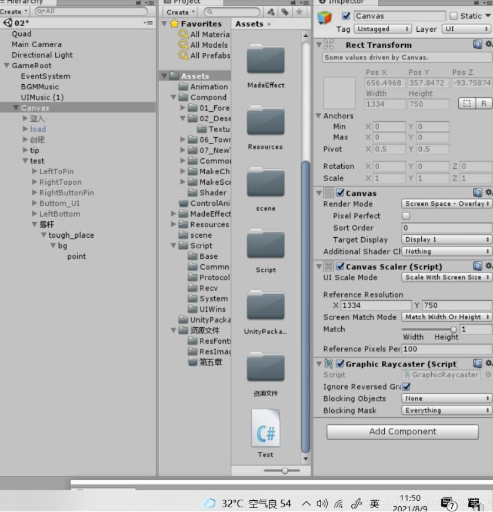This screenshot has height=512, width=493.
Task: Open the Hierarchy Create menu
Action: coord(13,11)
